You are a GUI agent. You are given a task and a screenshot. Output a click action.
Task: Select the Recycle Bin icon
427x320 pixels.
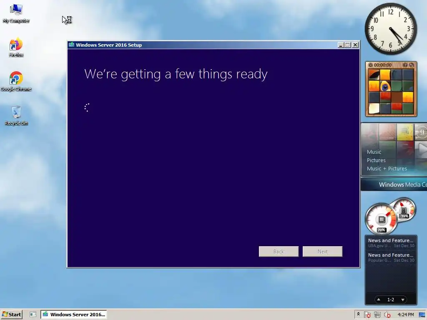point(16,116)
